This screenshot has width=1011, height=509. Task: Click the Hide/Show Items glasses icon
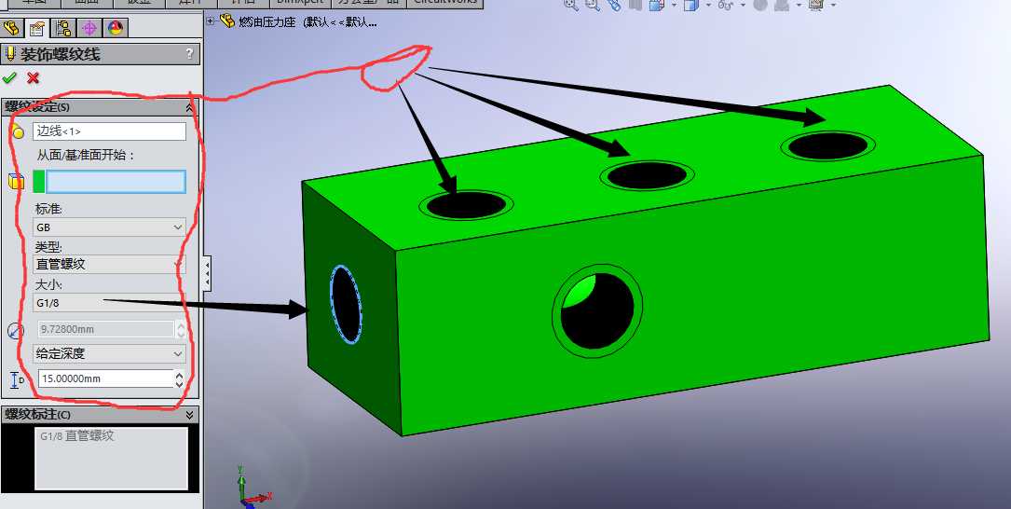pos(725,4)
